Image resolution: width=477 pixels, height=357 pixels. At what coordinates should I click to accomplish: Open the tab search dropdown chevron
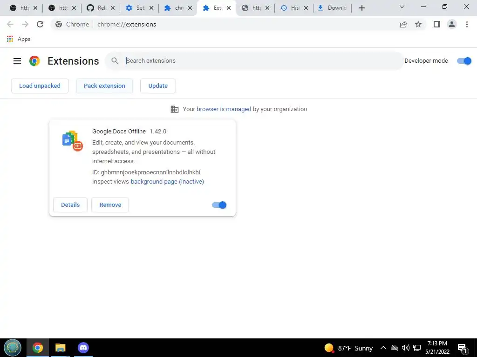pos(402,7)
